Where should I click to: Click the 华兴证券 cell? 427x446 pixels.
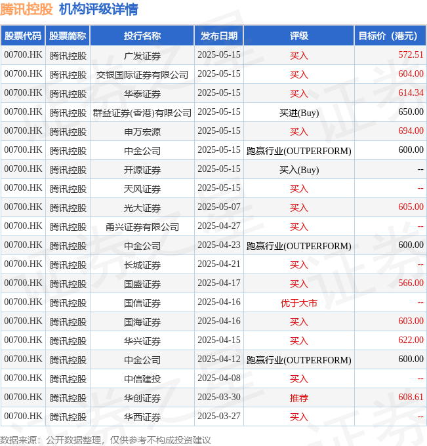pyautogui.click(x=142, y=341)
